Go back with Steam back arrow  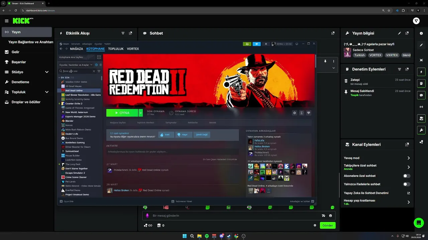click(x=61, y=49)
